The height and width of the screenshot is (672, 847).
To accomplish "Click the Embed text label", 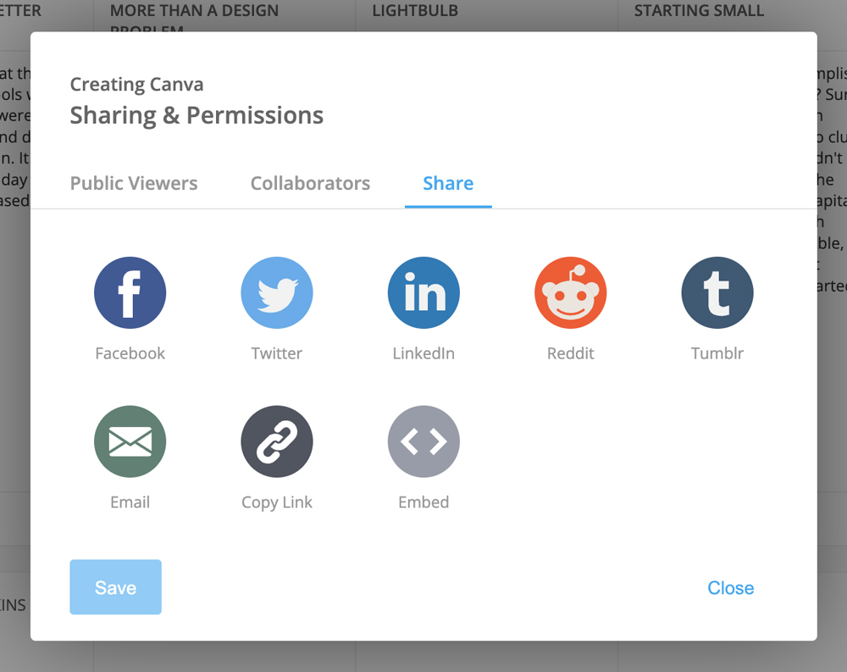I will 424,503.
